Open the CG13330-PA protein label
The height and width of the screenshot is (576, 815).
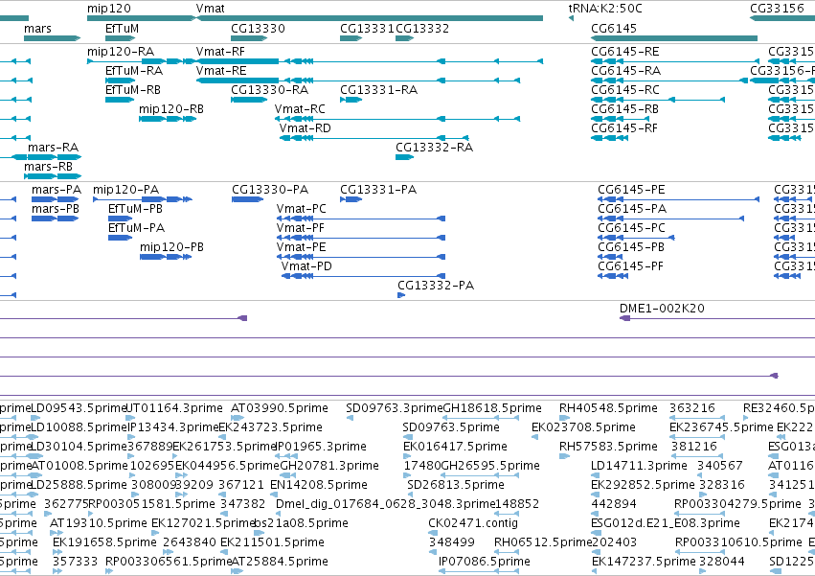pyautogui.click(x=270, y=190)
